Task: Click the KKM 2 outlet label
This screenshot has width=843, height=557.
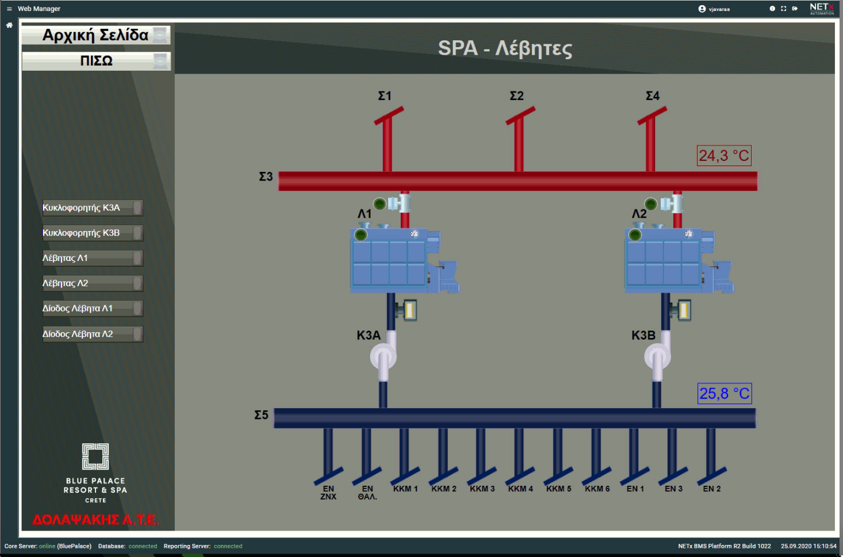Action: coord(444,489)
